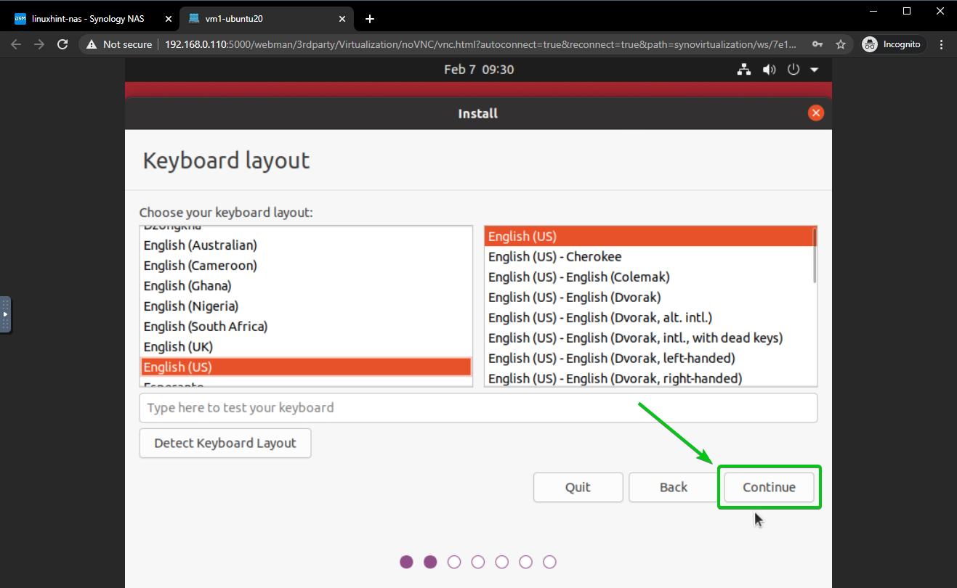Viewport: 957px width, 588px height.
Task: Focus the keyboard test input field
Action: [x=478, y=407]
